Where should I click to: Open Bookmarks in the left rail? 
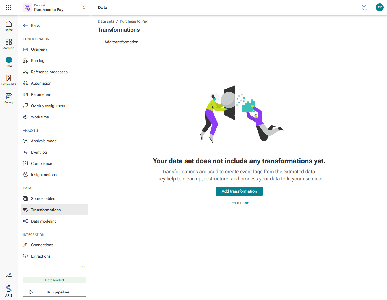point(9,80)
